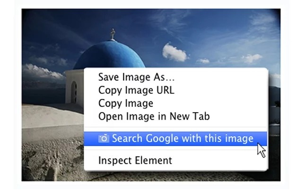Open Image in New Tab entry

(154, 116)
